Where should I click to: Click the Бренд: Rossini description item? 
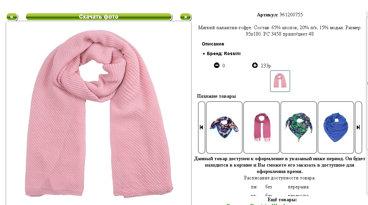coord(224,53)
